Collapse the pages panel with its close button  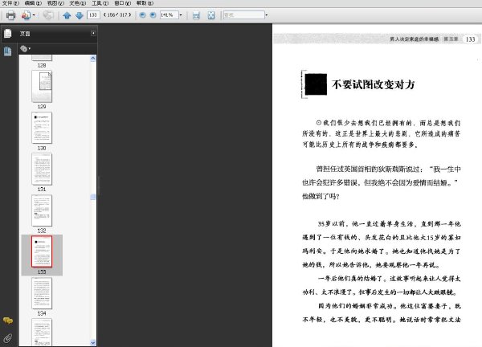tap(93, 33)
